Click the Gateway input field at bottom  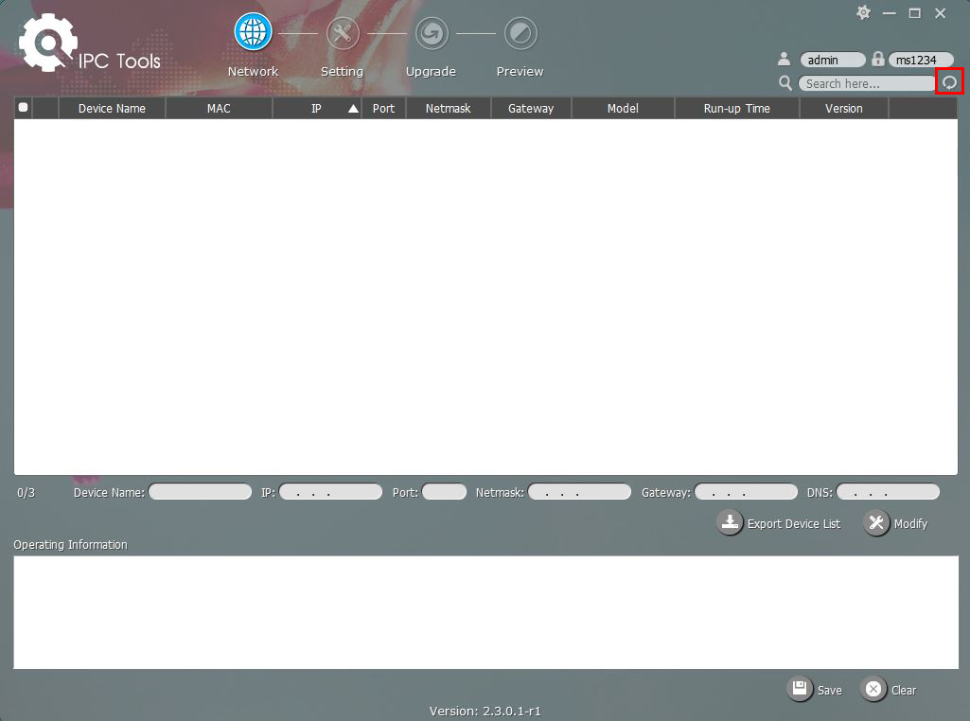pos(746,492)
